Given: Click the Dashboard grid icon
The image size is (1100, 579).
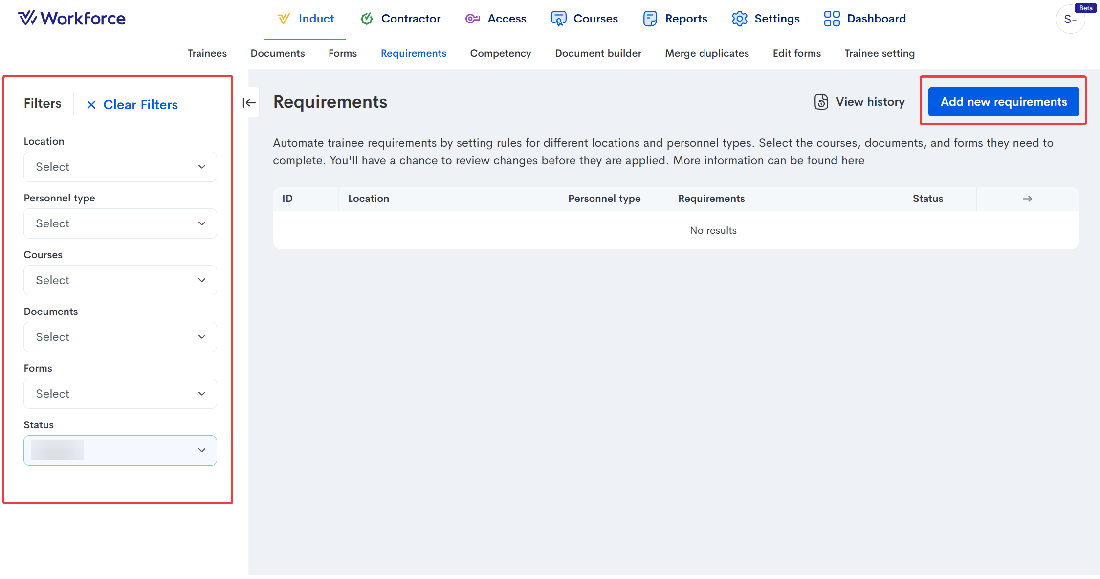Looking at the screenshot, I should [x=832, y=19].
